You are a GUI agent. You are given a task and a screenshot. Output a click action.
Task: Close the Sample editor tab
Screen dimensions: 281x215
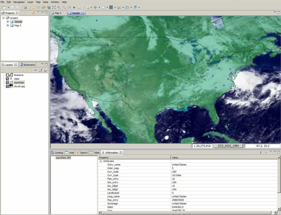point(83,13)
